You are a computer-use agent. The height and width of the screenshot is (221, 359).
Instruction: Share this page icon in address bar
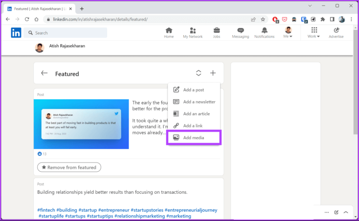[253, 19]
